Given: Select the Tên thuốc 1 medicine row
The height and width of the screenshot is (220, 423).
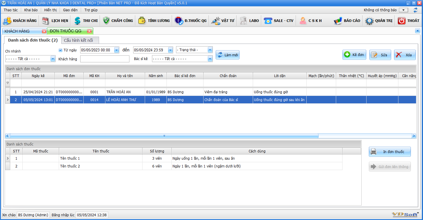Looking at the screenshot, I should pyautogui.click(x=174, y=159).
